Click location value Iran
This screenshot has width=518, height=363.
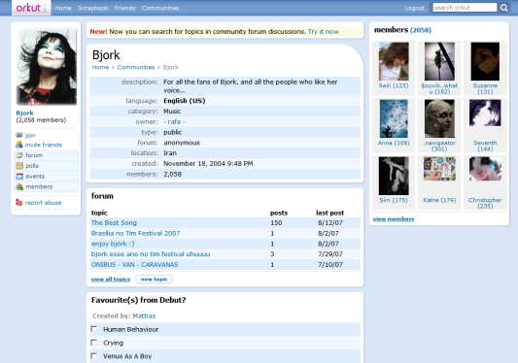pyautogui.click(x=170, y=153)
